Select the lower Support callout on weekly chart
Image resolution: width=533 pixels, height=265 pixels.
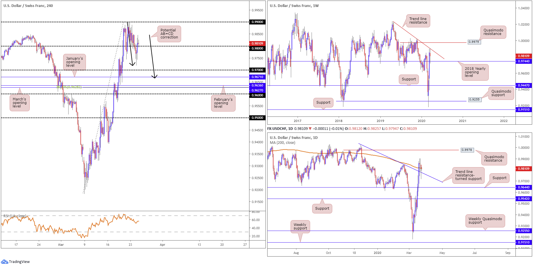[323, 103]
